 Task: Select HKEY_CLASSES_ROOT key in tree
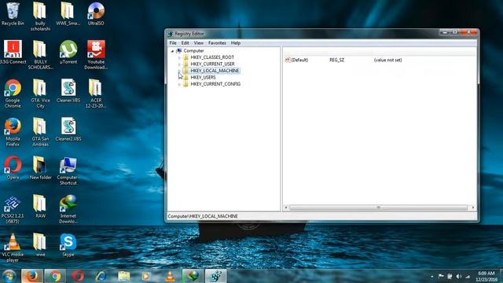tap(212, 57)
